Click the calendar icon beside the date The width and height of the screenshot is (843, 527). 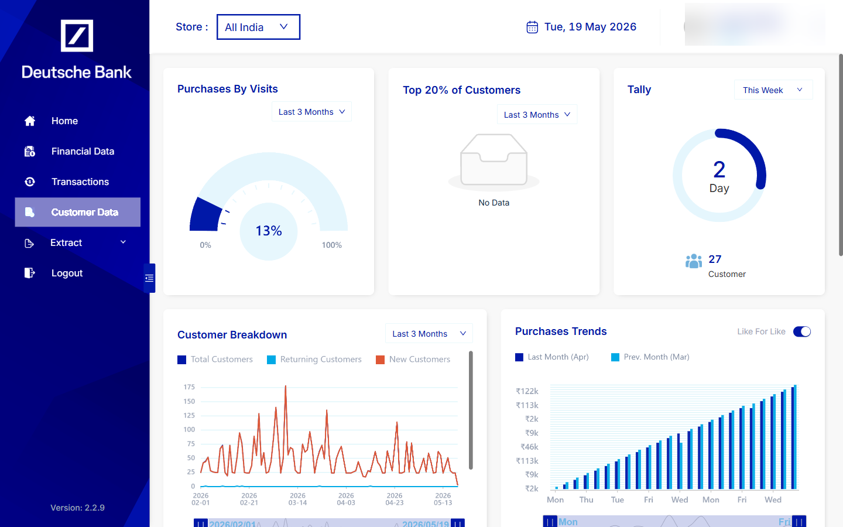click(x=532, y=27)
